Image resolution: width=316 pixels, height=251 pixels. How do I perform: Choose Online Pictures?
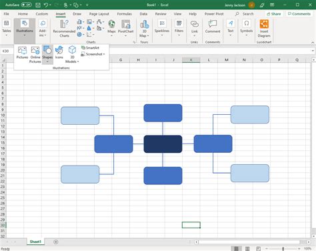click(x=35, y=55)
